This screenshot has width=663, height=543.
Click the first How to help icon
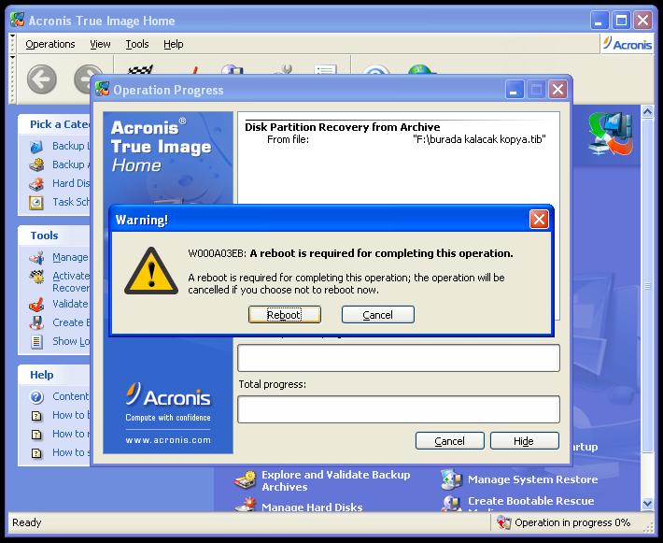pyautogui.click(x=36, y=416)
